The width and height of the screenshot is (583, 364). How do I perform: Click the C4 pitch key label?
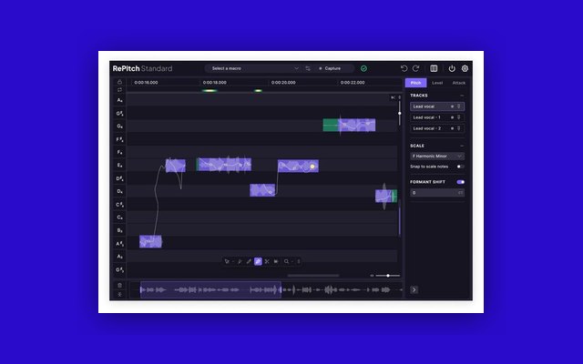pyautogui.click(x=119, y=217)
